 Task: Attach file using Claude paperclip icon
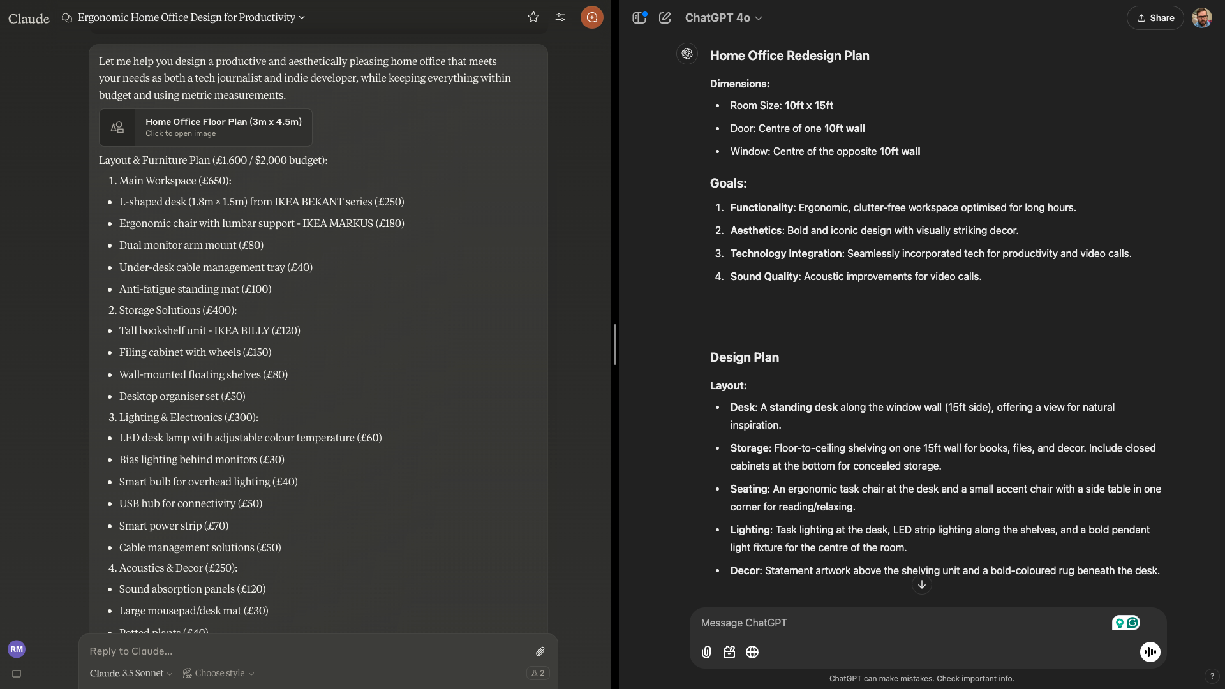point(540,651)
